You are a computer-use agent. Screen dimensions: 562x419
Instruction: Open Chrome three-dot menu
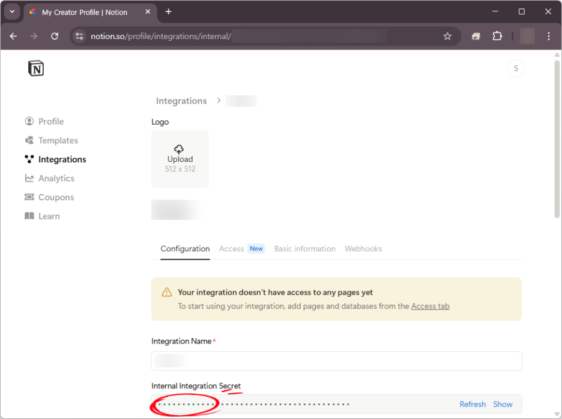point(548,36)
